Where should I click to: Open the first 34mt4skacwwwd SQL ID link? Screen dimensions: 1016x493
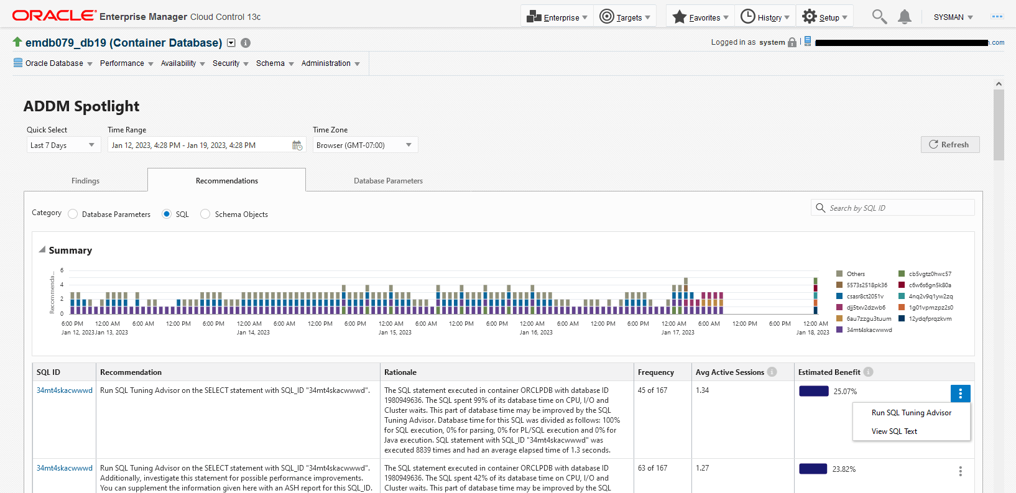64,390
